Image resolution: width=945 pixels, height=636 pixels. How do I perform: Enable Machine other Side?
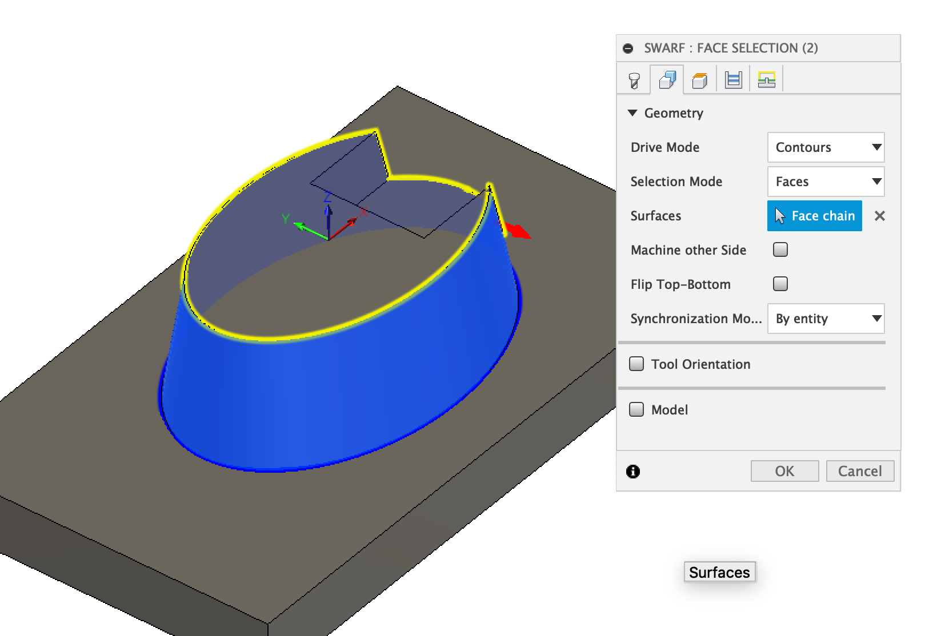780,249
